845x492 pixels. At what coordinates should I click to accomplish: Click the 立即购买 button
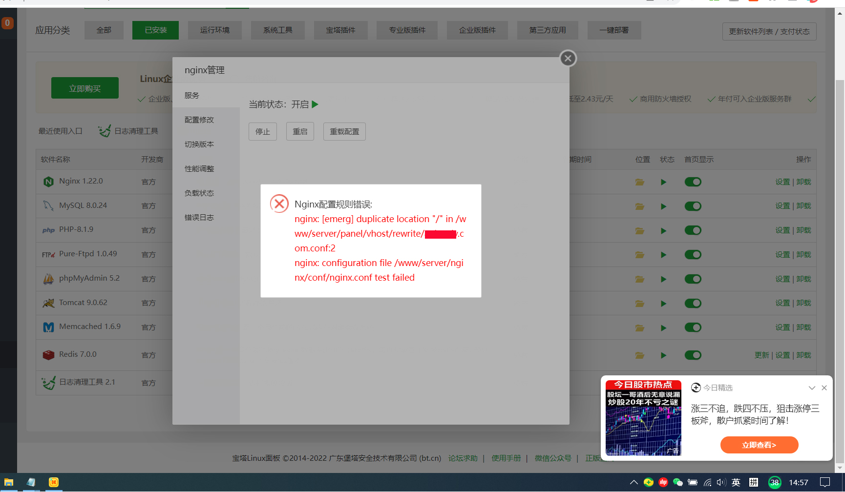pos(85,88)
